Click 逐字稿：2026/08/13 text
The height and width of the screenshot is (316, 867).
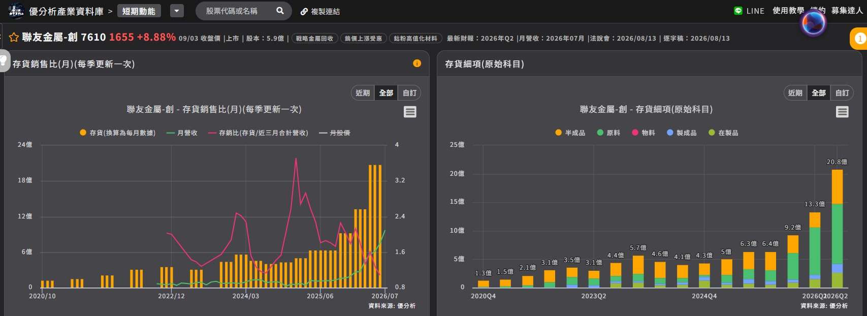[x=696, y=38]
